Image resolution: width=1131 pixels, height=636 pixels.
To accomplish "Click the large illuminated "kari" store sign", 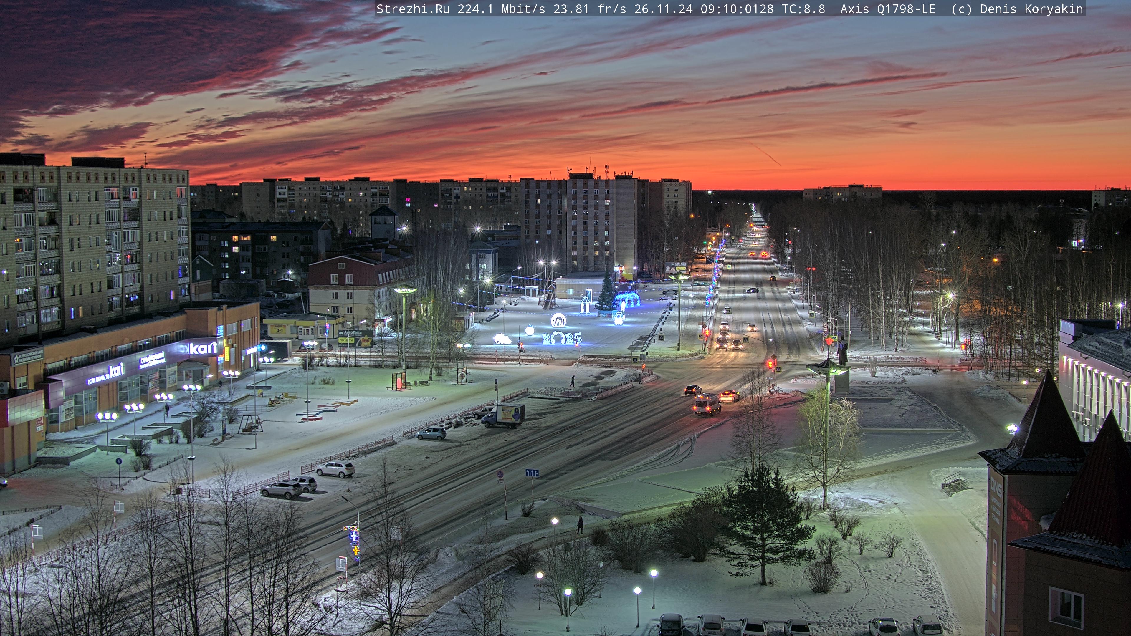I will click(203, 349).
